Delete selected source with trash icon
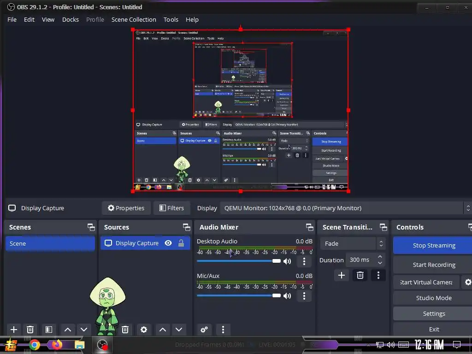This screenshot has height=354, width=472. [x=125, y=329]
